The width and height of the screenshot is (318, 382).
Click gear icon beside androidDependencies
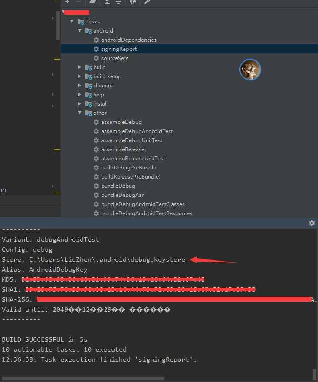point(96,40)
